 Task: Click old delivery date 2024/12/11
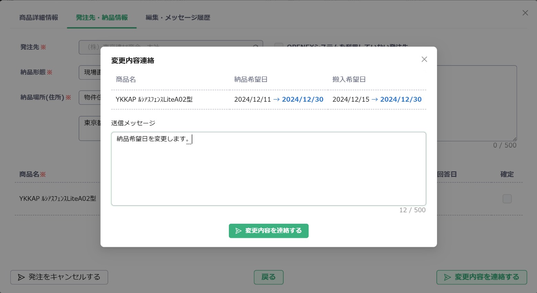point(253,100)
